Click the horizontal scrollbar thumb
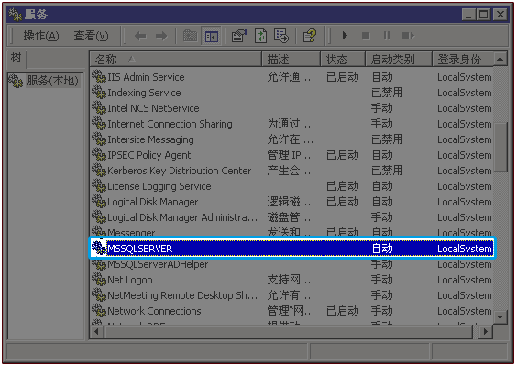Image resolution: width=516 pixels, height=366 pixels. tap(289, 331)
